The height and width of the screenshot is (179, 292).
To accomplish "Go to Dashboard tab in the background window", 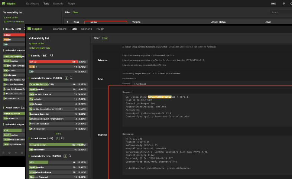I will [32, 3].
